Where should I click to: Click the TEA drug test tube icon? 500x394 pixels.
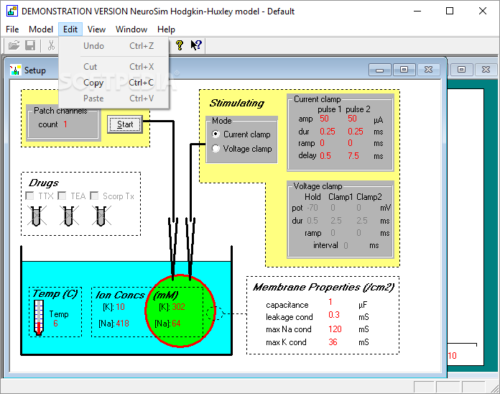coord(69,216)
